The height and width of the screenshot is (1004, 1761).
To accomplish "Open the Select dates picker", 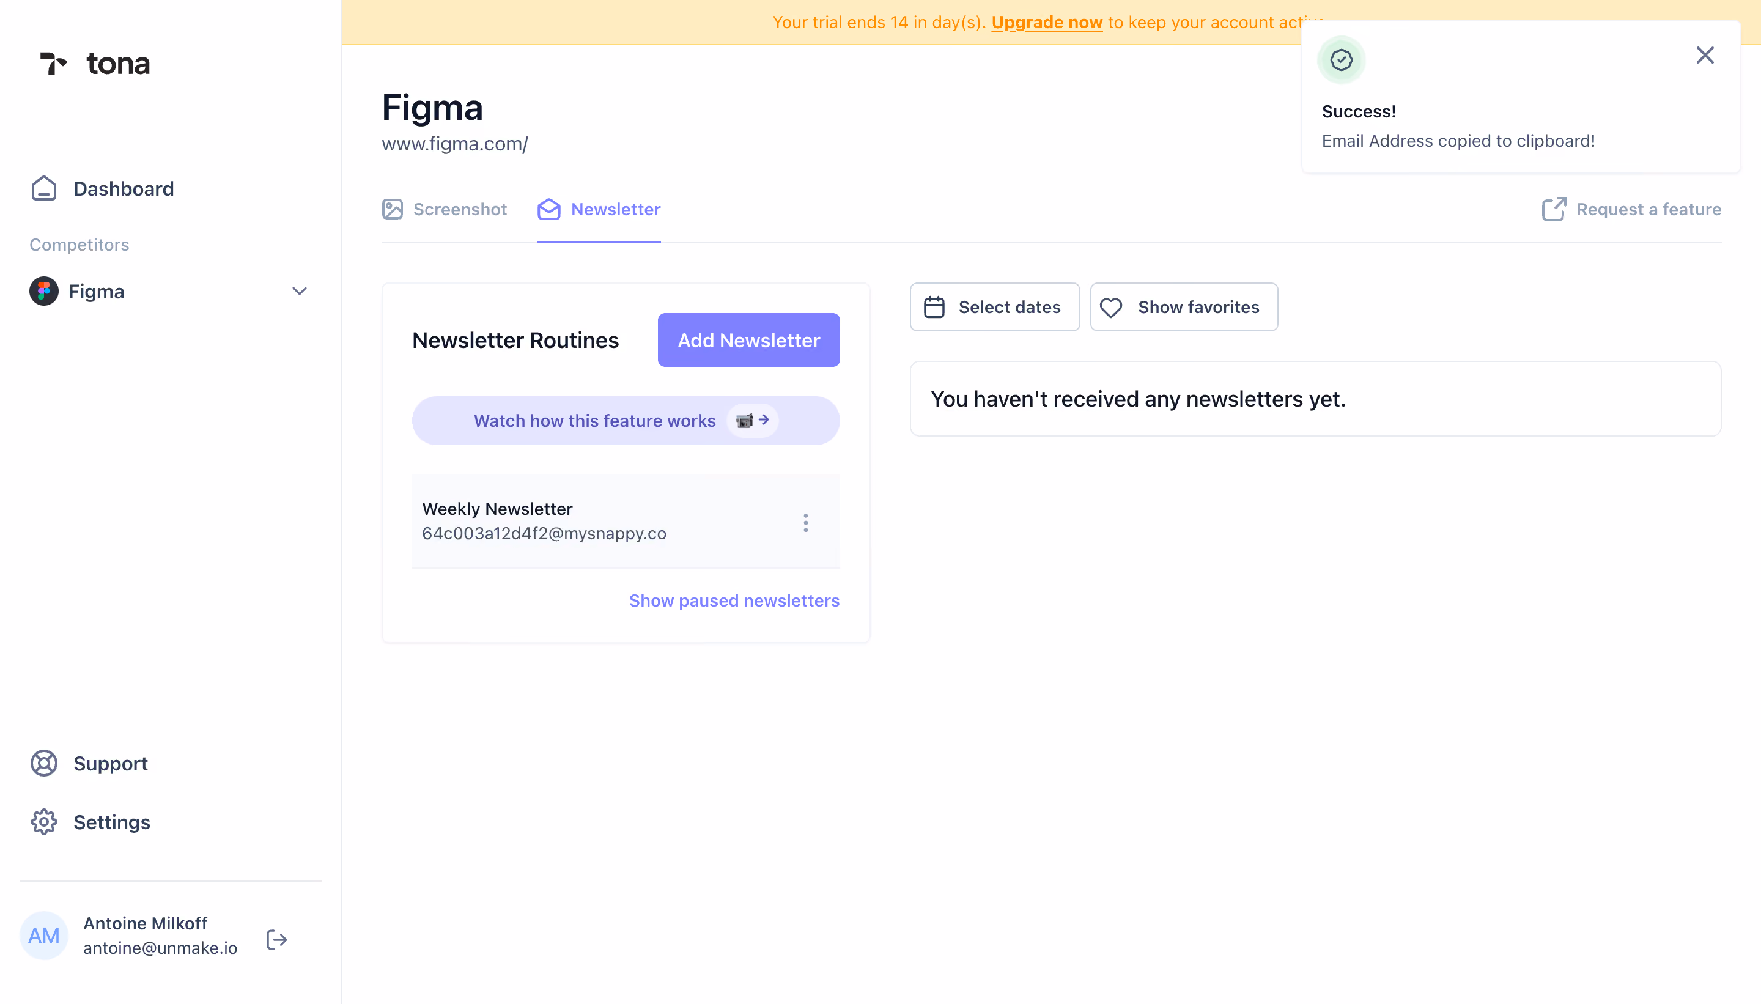I will 995,307.
